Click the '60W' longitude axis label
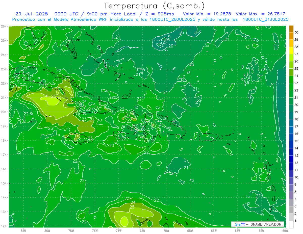This screenshot has width=303, height=234. tap(285, 230)
